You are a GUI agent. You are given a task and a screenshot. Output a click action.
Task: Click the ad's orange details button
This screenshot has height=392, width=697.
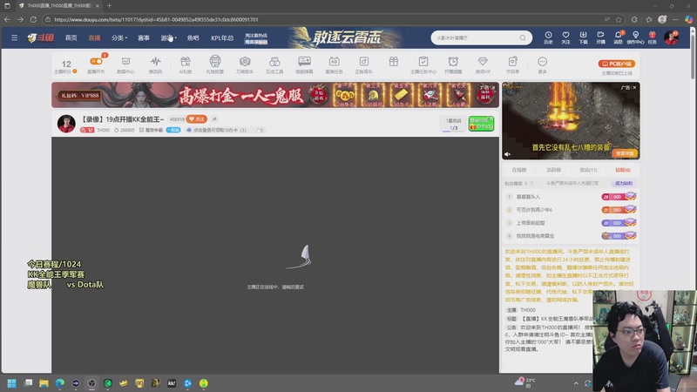coord(625,153)
